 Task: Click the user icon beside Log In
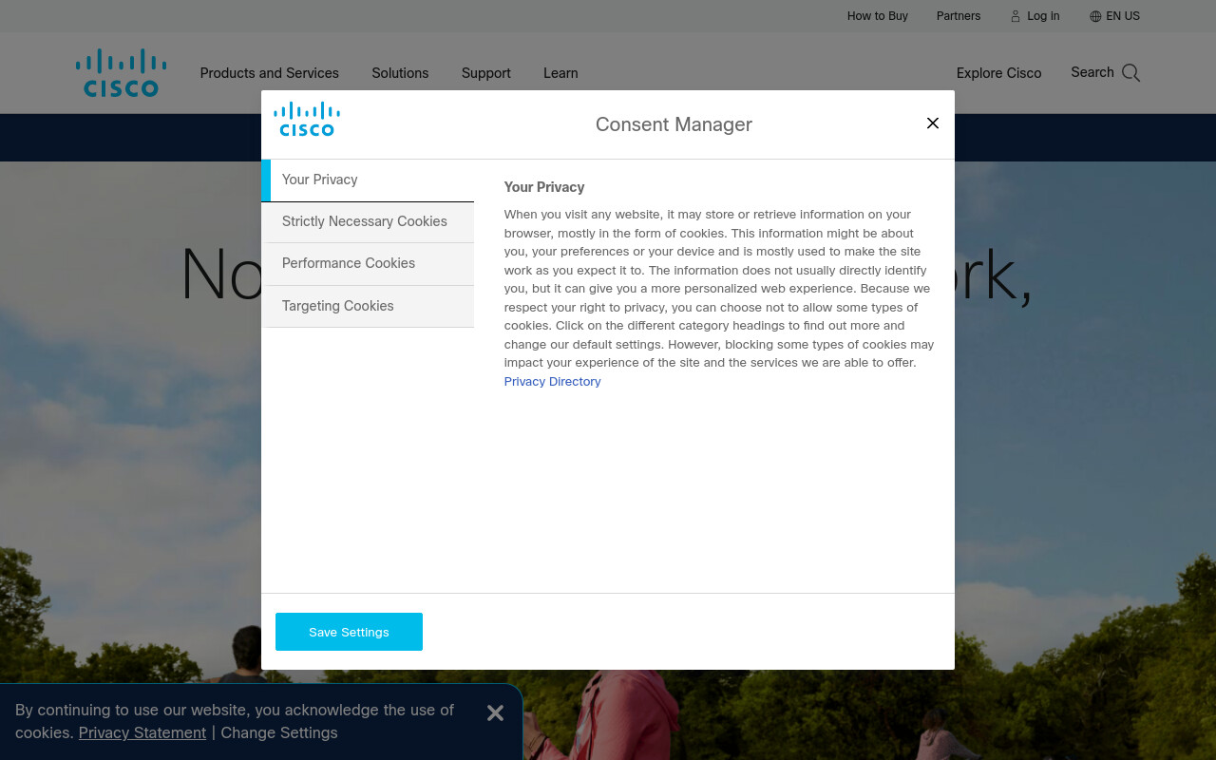coord(1016,16)
